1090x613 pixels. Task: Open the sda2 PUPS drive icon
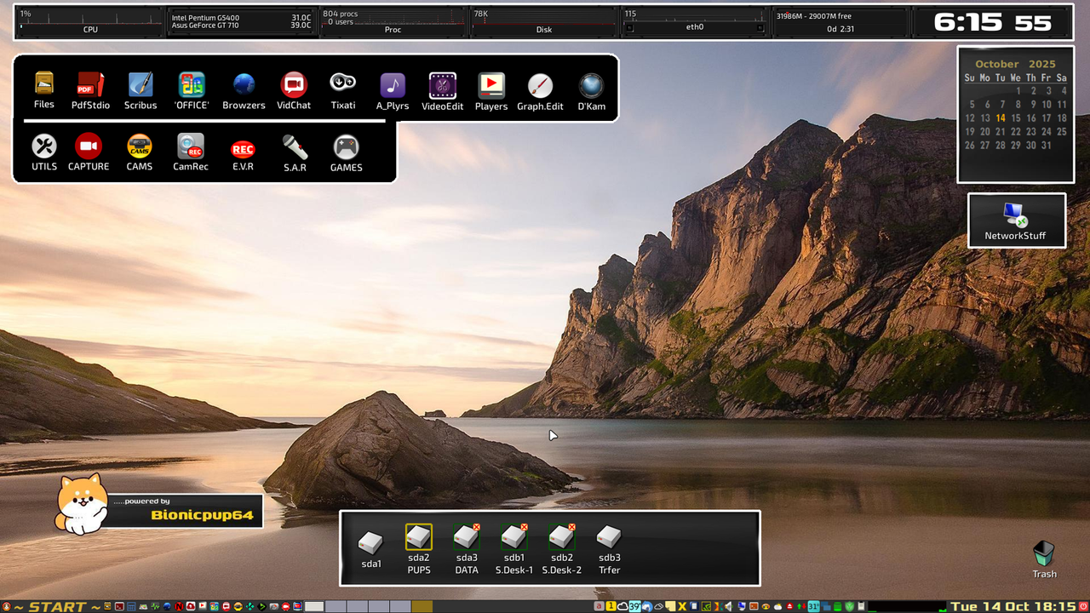419,536
